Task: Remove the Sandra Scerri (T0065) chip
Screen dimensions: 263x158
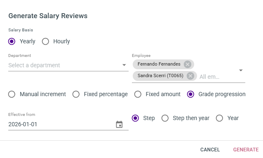Action: 190,76
